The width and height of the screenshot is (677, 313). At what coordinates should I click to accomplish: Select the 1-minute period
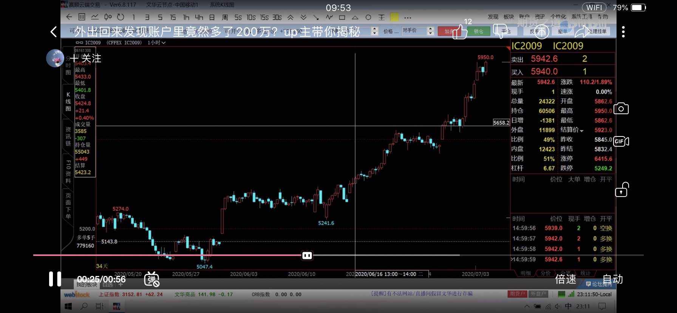[134, 17]
